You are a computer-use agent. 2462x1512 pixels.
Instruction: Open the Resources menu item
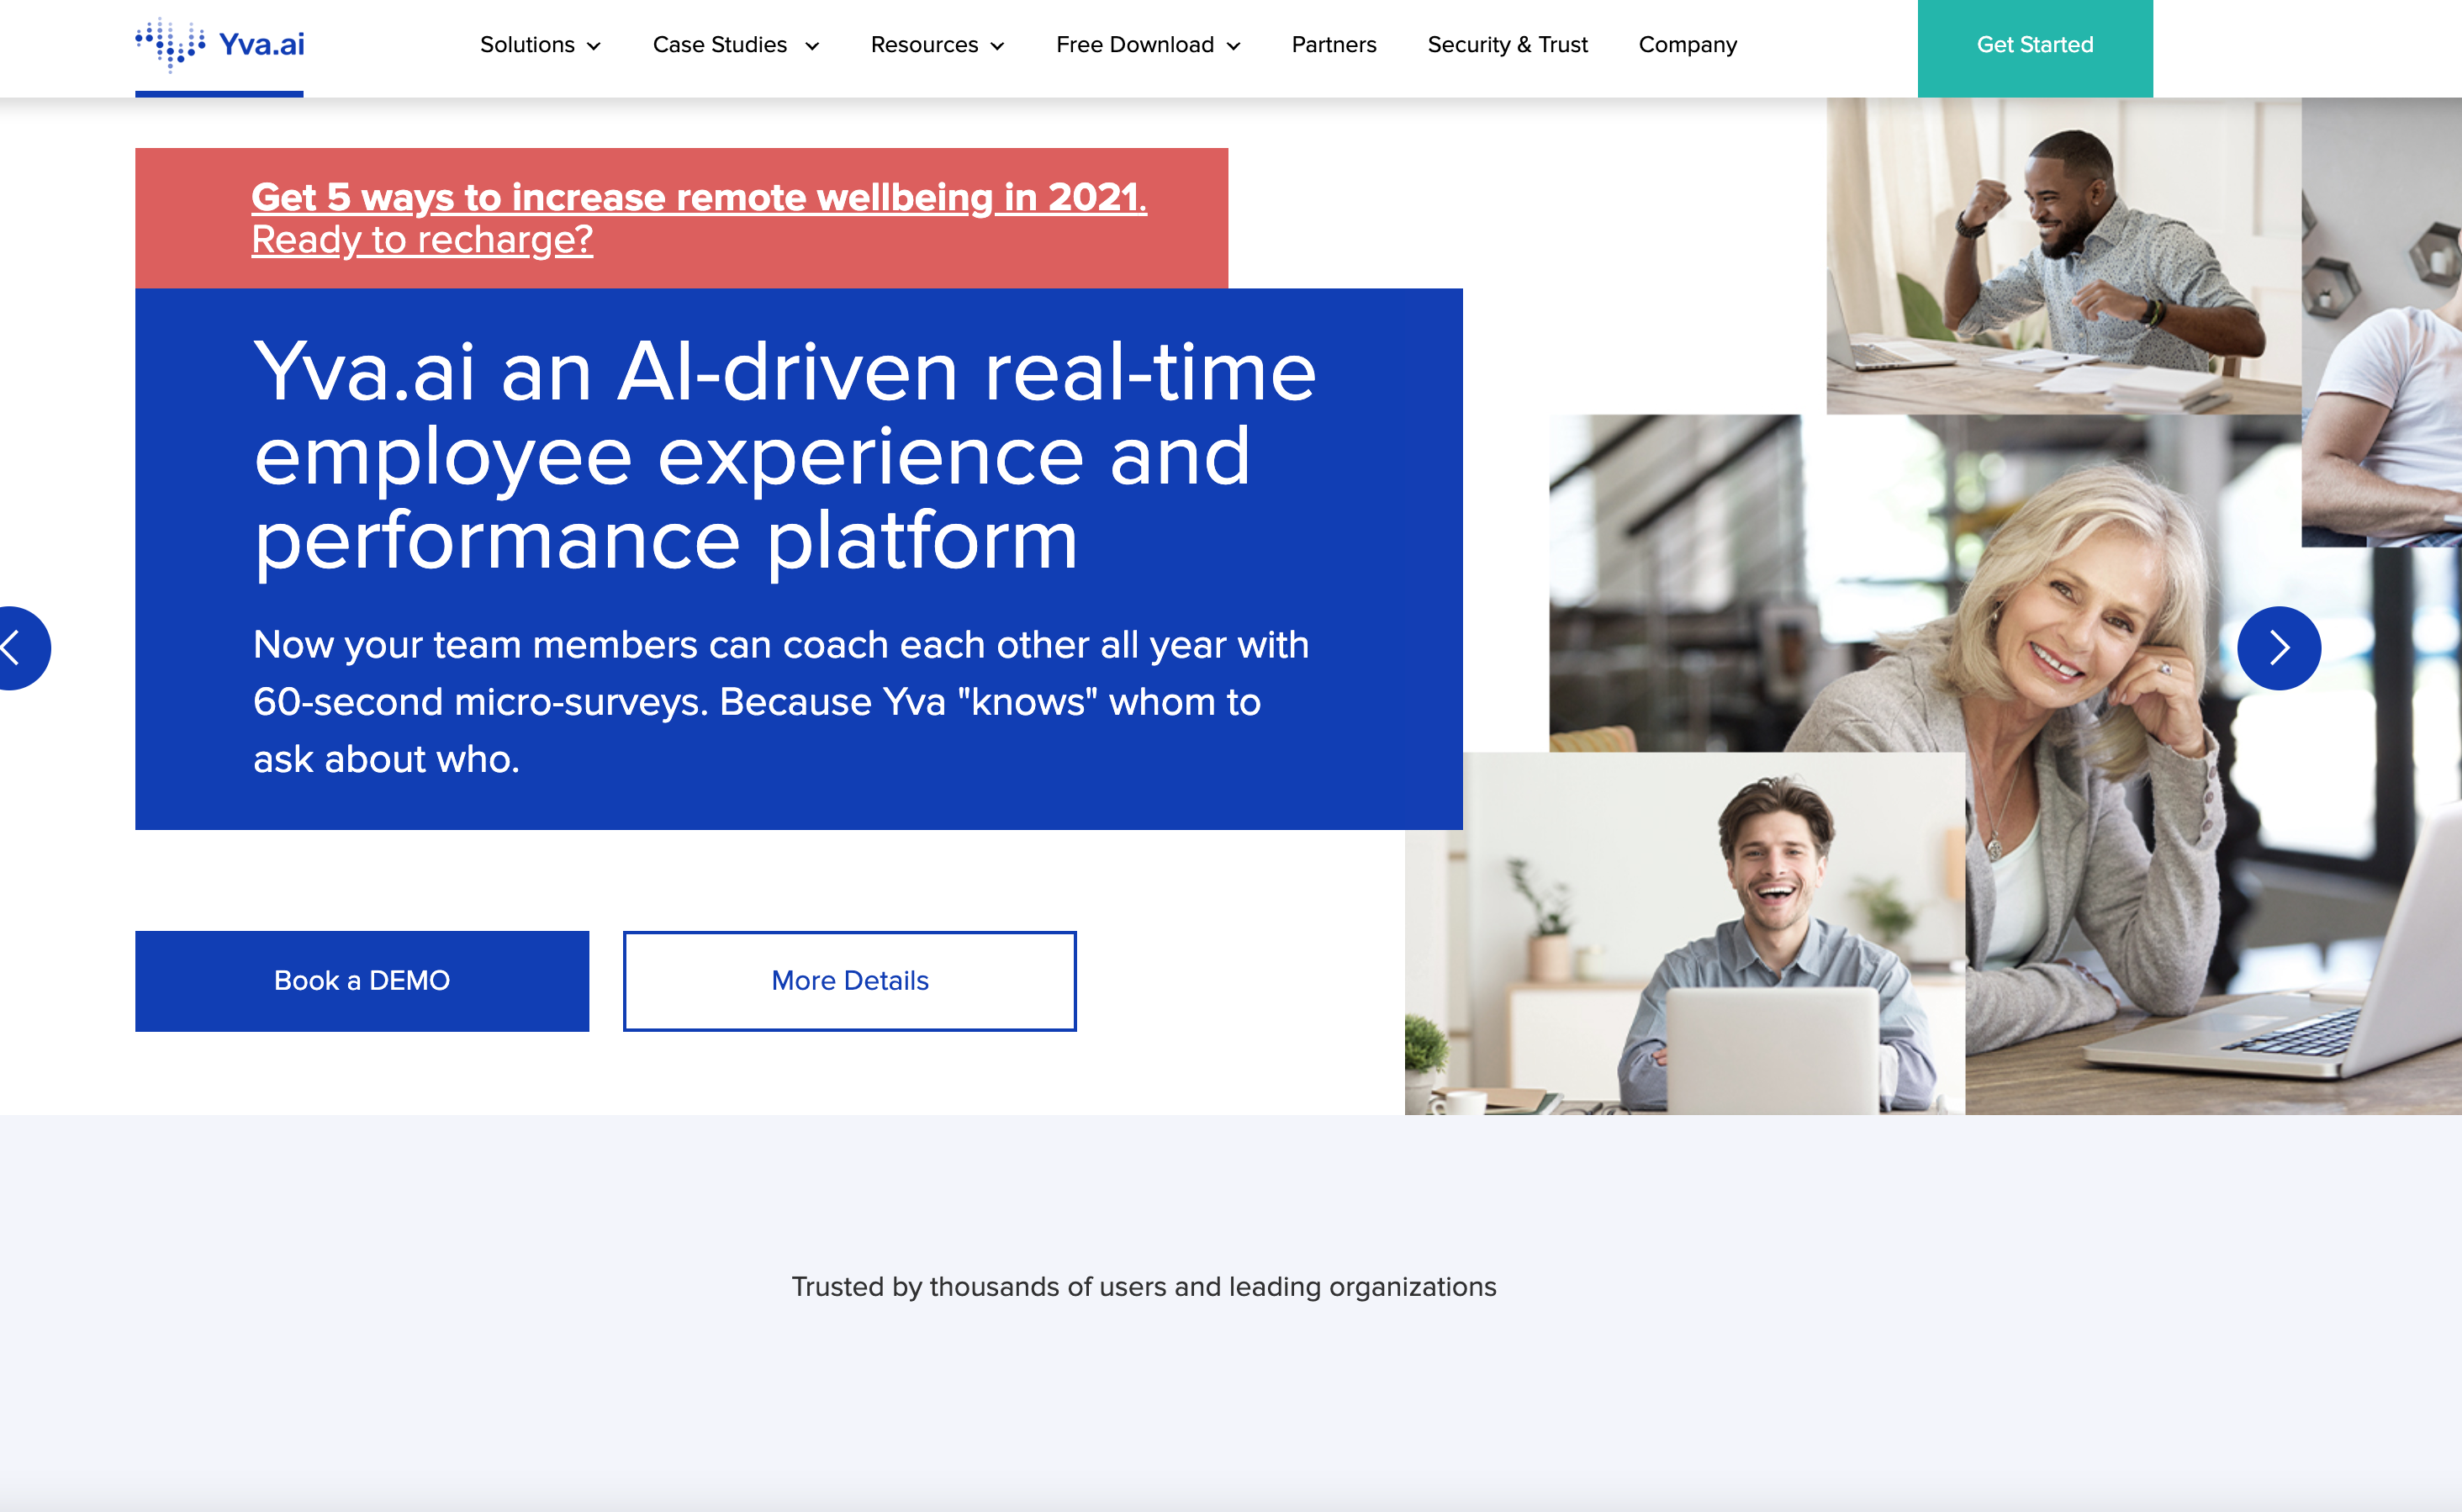(925, 45)
